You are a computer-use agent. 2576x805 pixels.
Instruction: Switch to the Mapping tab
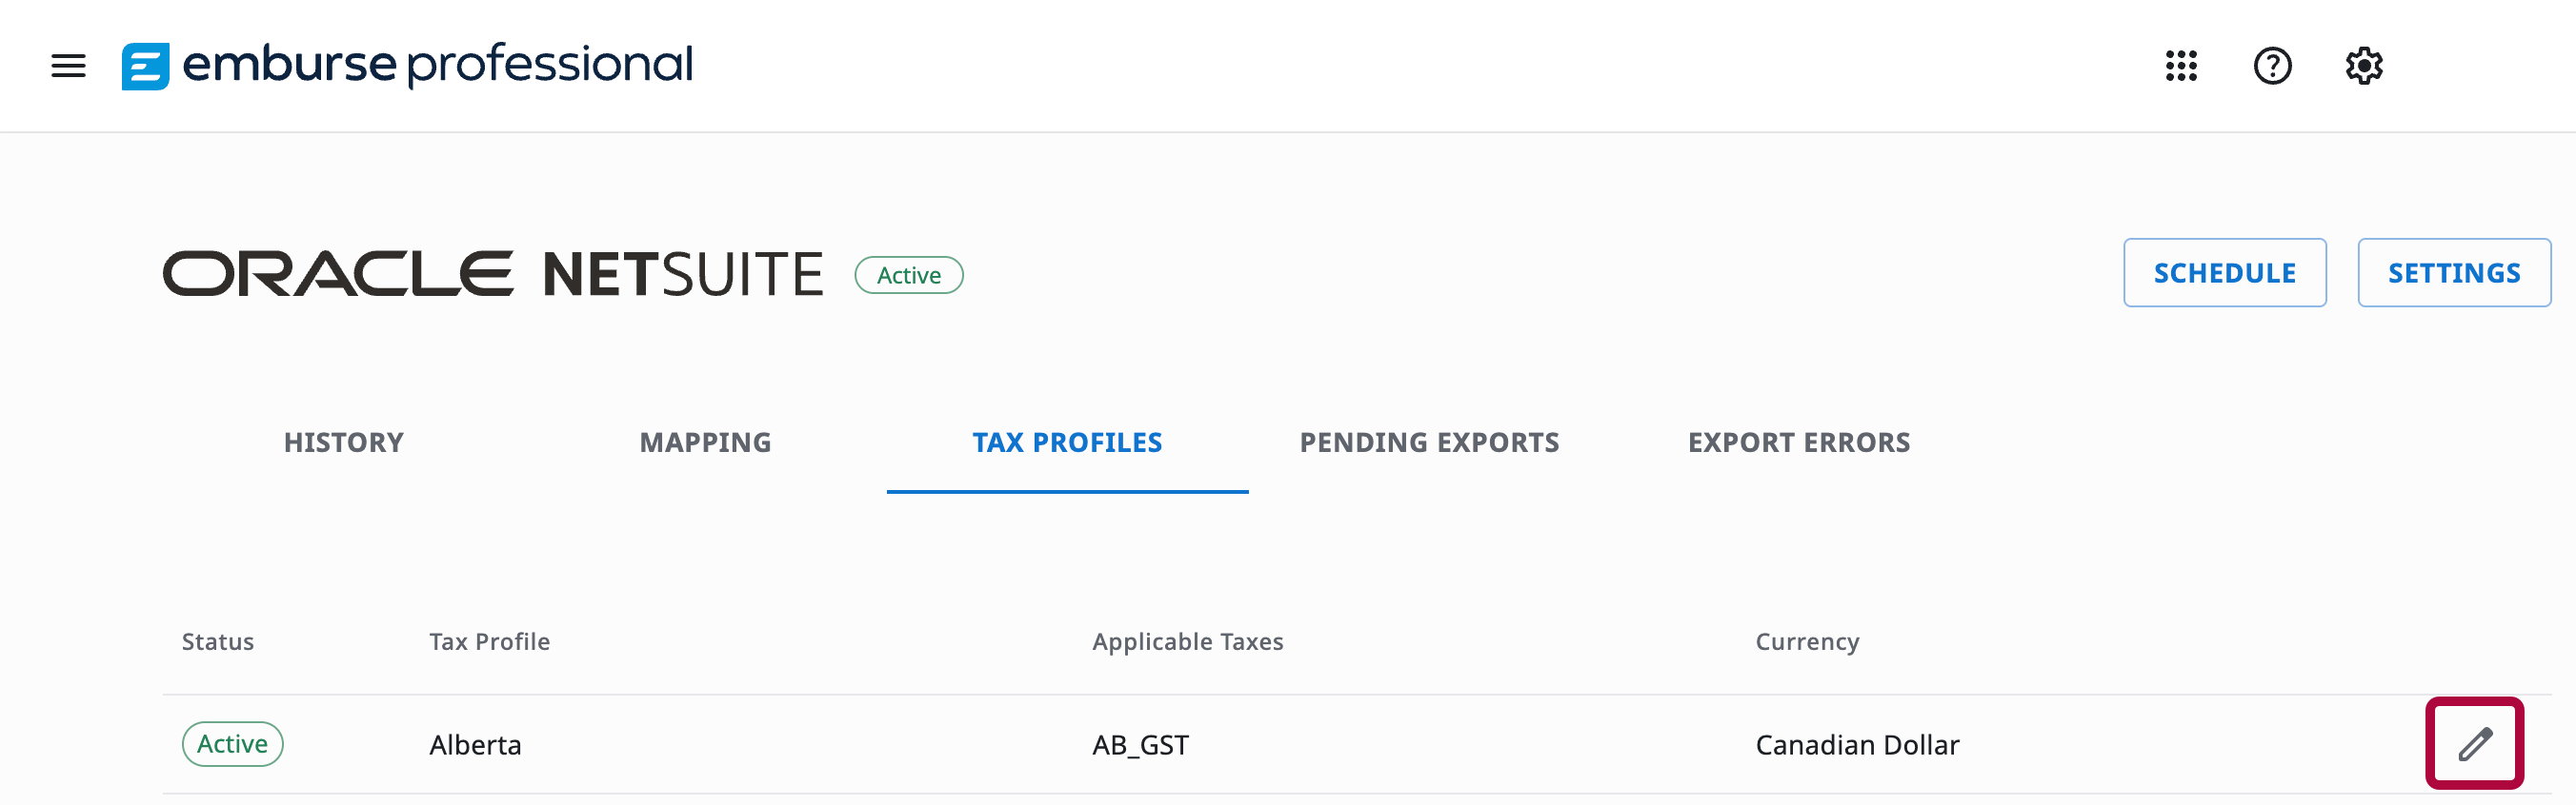(705, 442)
